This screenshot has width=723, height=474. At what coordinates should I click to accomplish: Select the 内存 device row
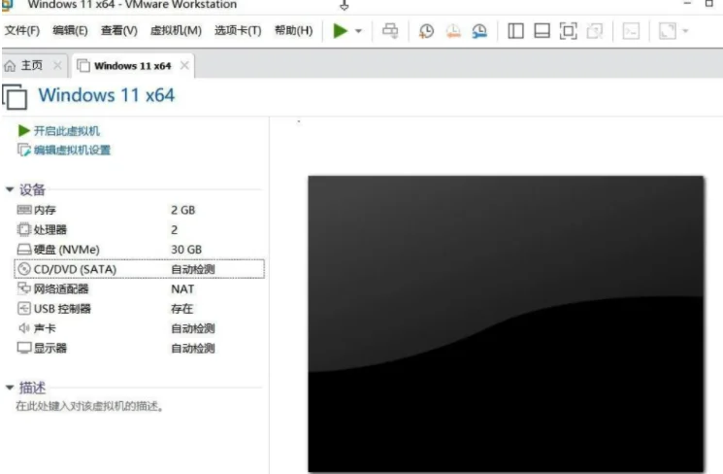(x=139, y=210)
